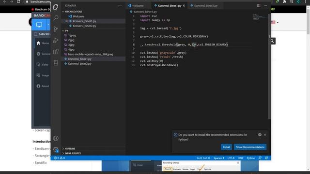Open hero-mobile-legends-miya_169.jpeg file

click(91, 54)
